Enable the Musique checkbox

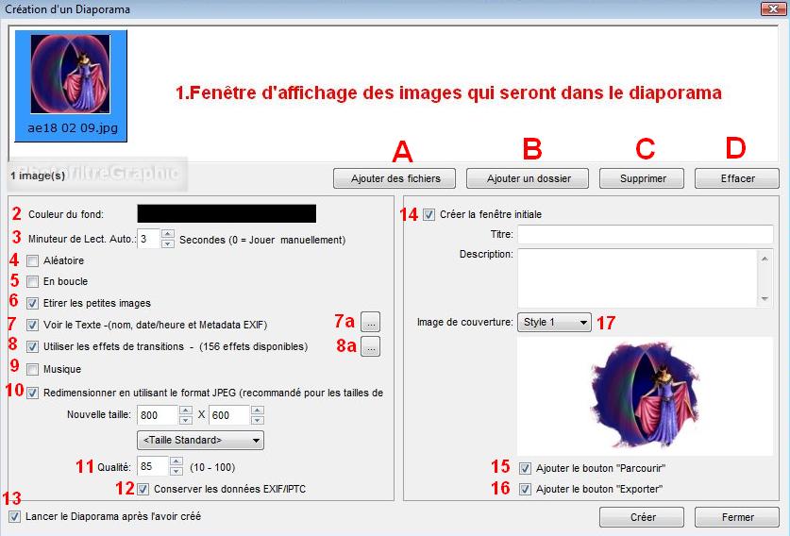[33, 369]
